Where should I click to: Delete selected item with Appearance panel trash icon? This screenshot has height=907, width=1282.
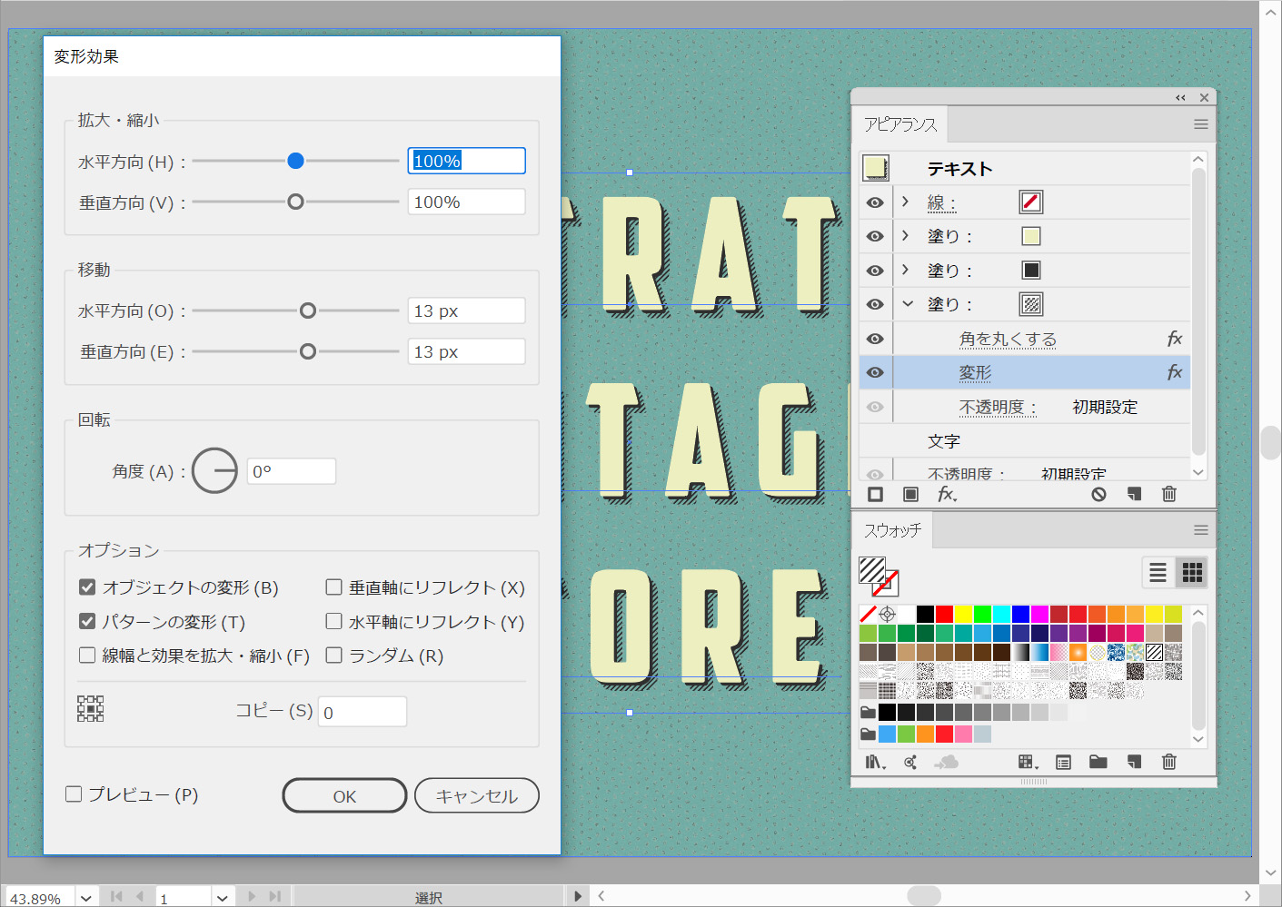click(x=1168, y=494)
